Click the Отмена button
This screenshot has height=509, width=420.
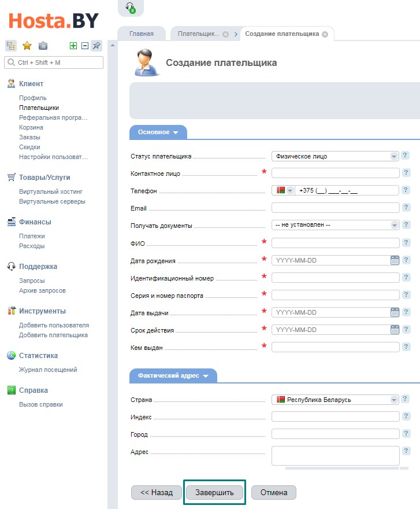(274, 492)
